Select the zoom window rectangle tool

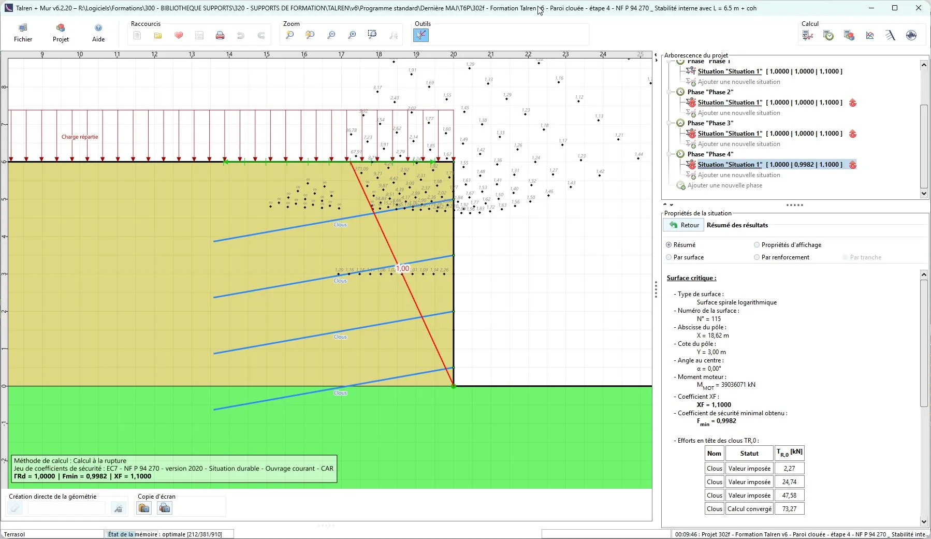pyautogui.click(x=372, y=35)
